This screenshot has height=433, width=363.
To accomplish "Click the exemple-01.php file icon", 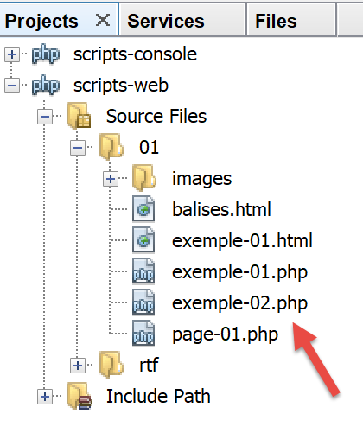I will (x=143, y=271).
